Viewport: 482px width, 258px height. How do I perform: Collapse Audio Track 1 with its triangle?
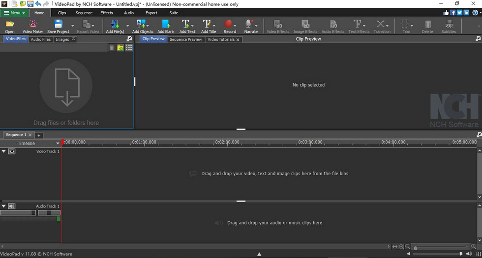point(4,206)
